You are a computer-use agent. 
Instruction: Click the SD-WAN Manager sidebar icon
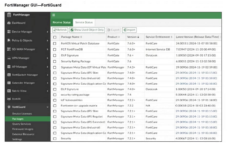click(9, 49)
